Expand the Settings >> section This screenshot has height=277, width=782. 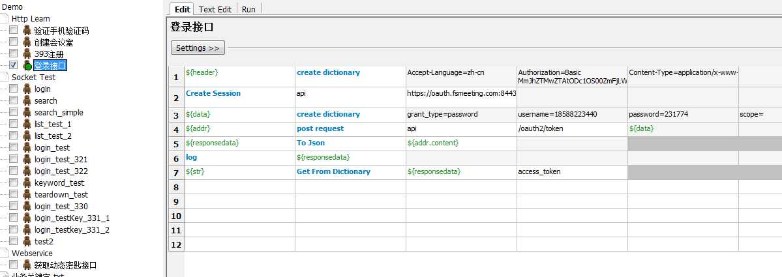click(198, 48)
